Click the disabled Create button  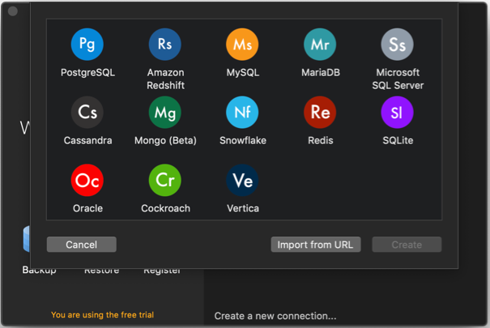407,245
